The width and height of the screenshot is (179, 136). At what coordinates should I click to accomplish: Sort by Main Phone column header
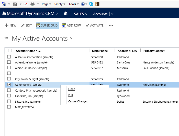(x=100, y=51)
